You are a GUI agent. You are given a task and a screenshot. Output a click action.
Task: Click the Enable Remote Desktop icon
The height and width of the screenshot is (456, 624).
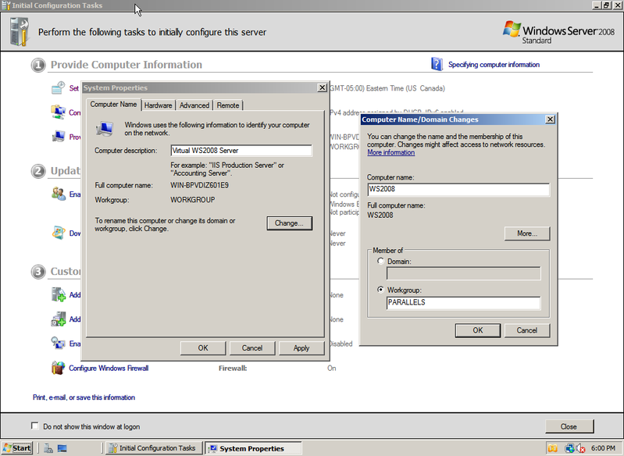pos(58,343)
